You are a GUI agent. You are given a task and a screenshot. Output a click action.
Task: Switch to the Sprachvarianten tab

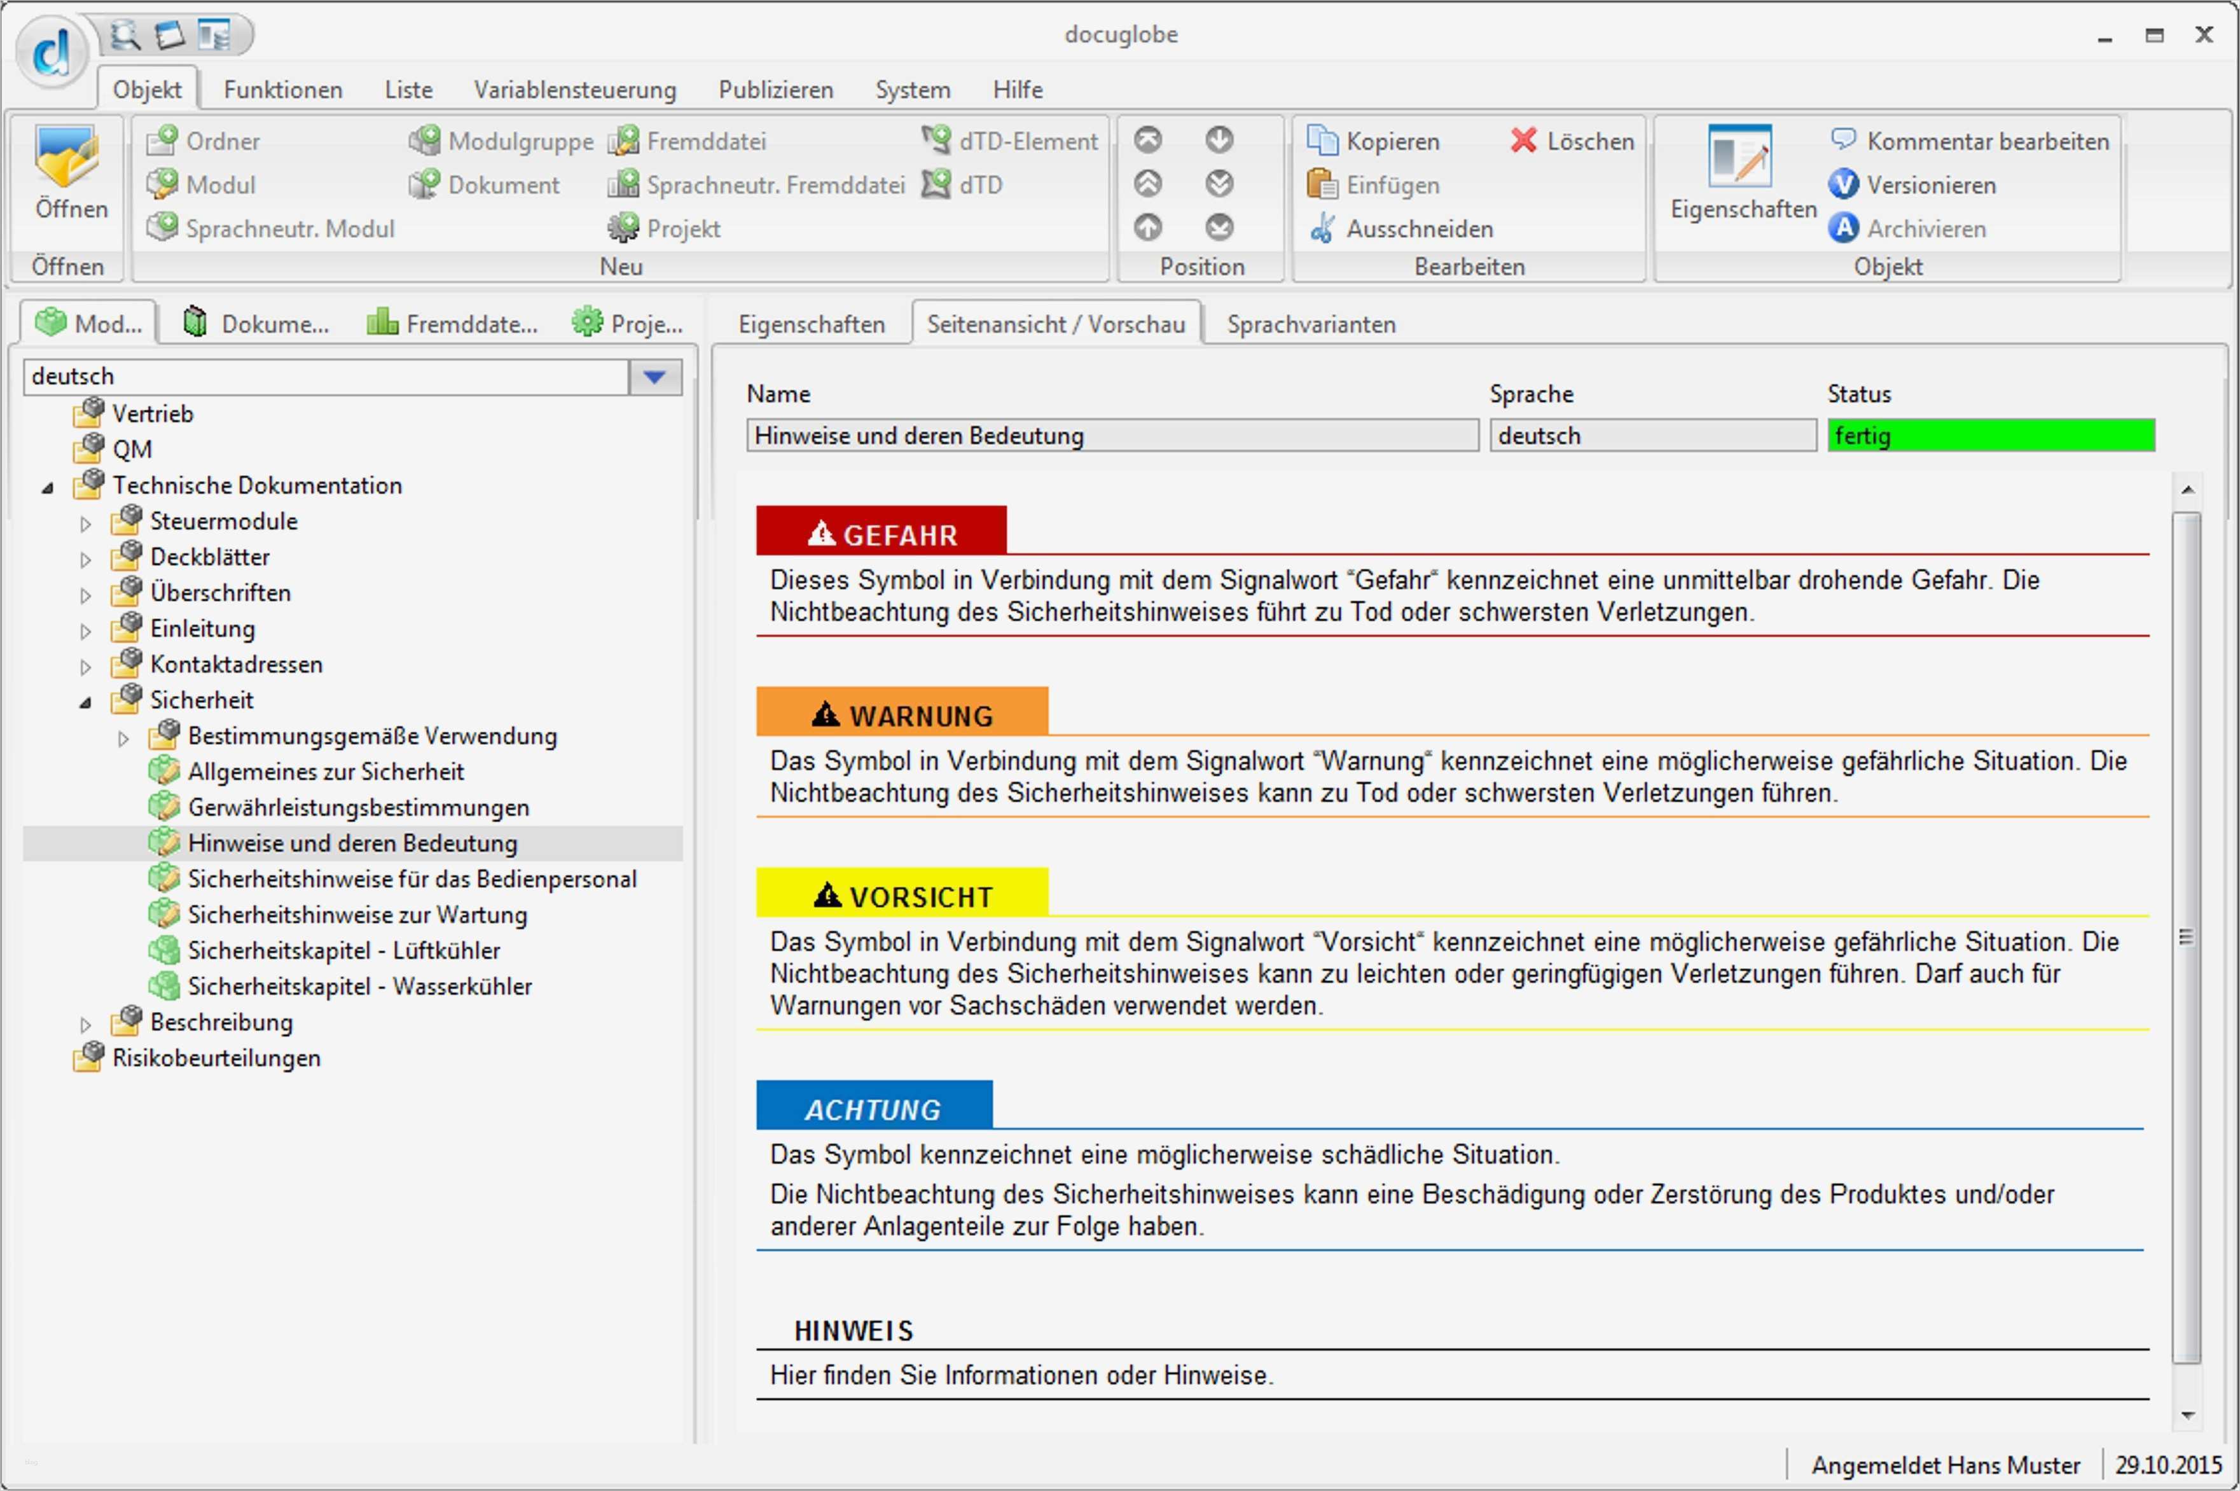click(x=1309, y=323)
